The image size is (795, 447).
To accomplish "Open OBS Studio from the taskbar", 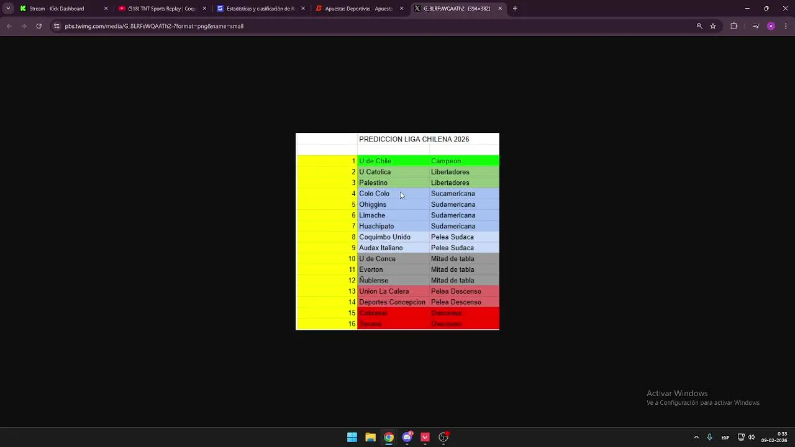I will click(x=443, y=437).
